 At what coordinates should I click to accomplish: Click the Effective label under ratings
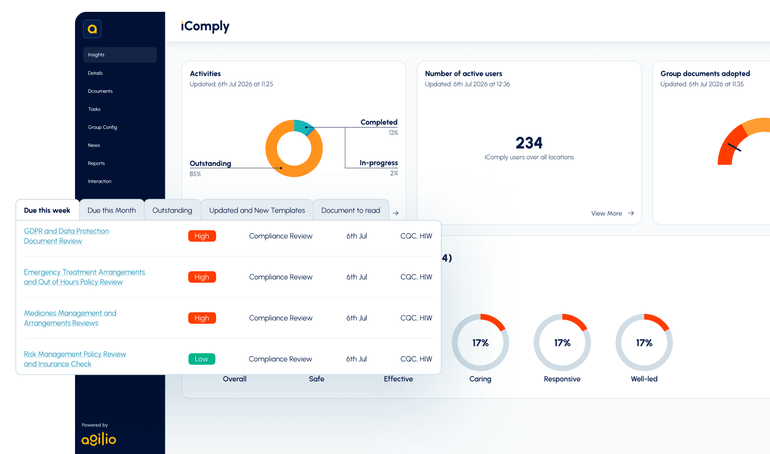[398, 379]
